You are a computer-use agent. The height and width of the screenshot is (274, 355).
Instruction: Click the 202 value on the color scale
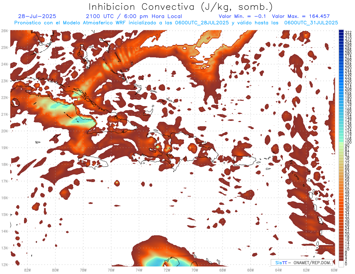pos(348,92)
